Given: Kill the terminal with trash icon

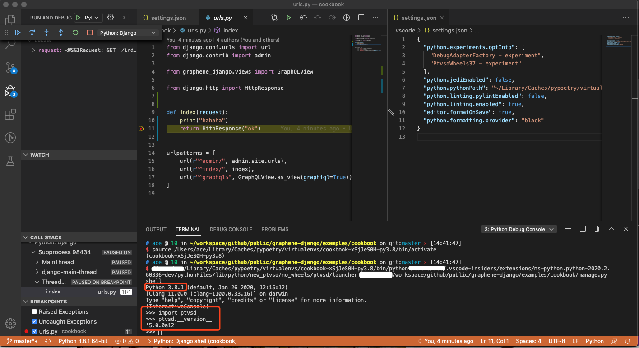Looking at the screenshot, I should coord(597,228).
